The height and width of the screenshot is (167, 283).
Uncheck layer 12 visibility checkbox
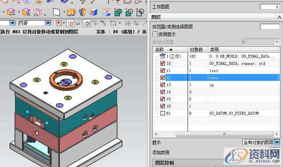tap(163, 78)
